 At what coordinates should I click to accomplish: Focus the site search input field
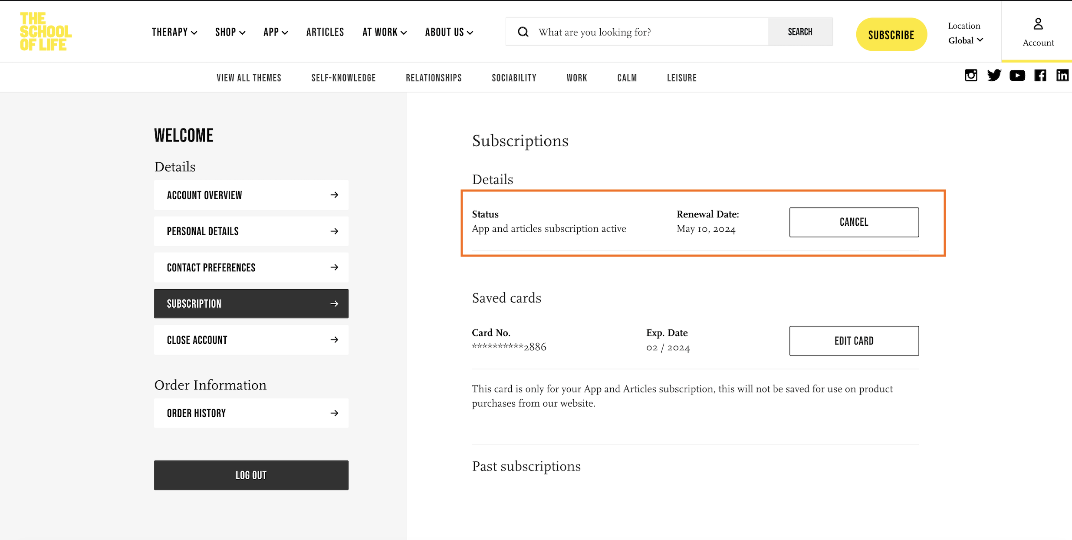tap(651, 32)
